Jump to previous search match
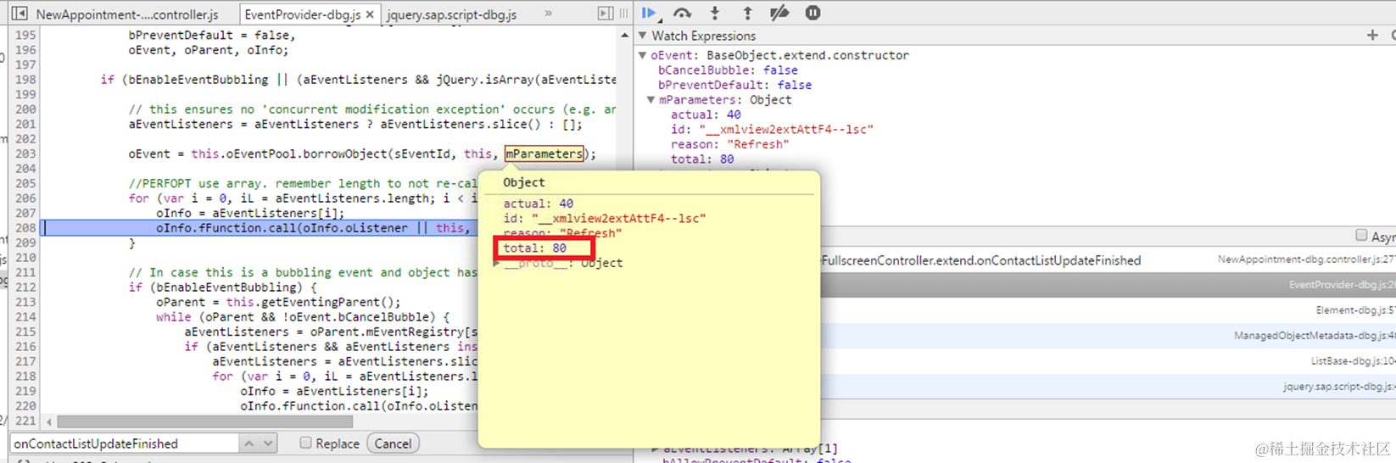Screen dimensions: 1396x463 [x=248, y=443]
